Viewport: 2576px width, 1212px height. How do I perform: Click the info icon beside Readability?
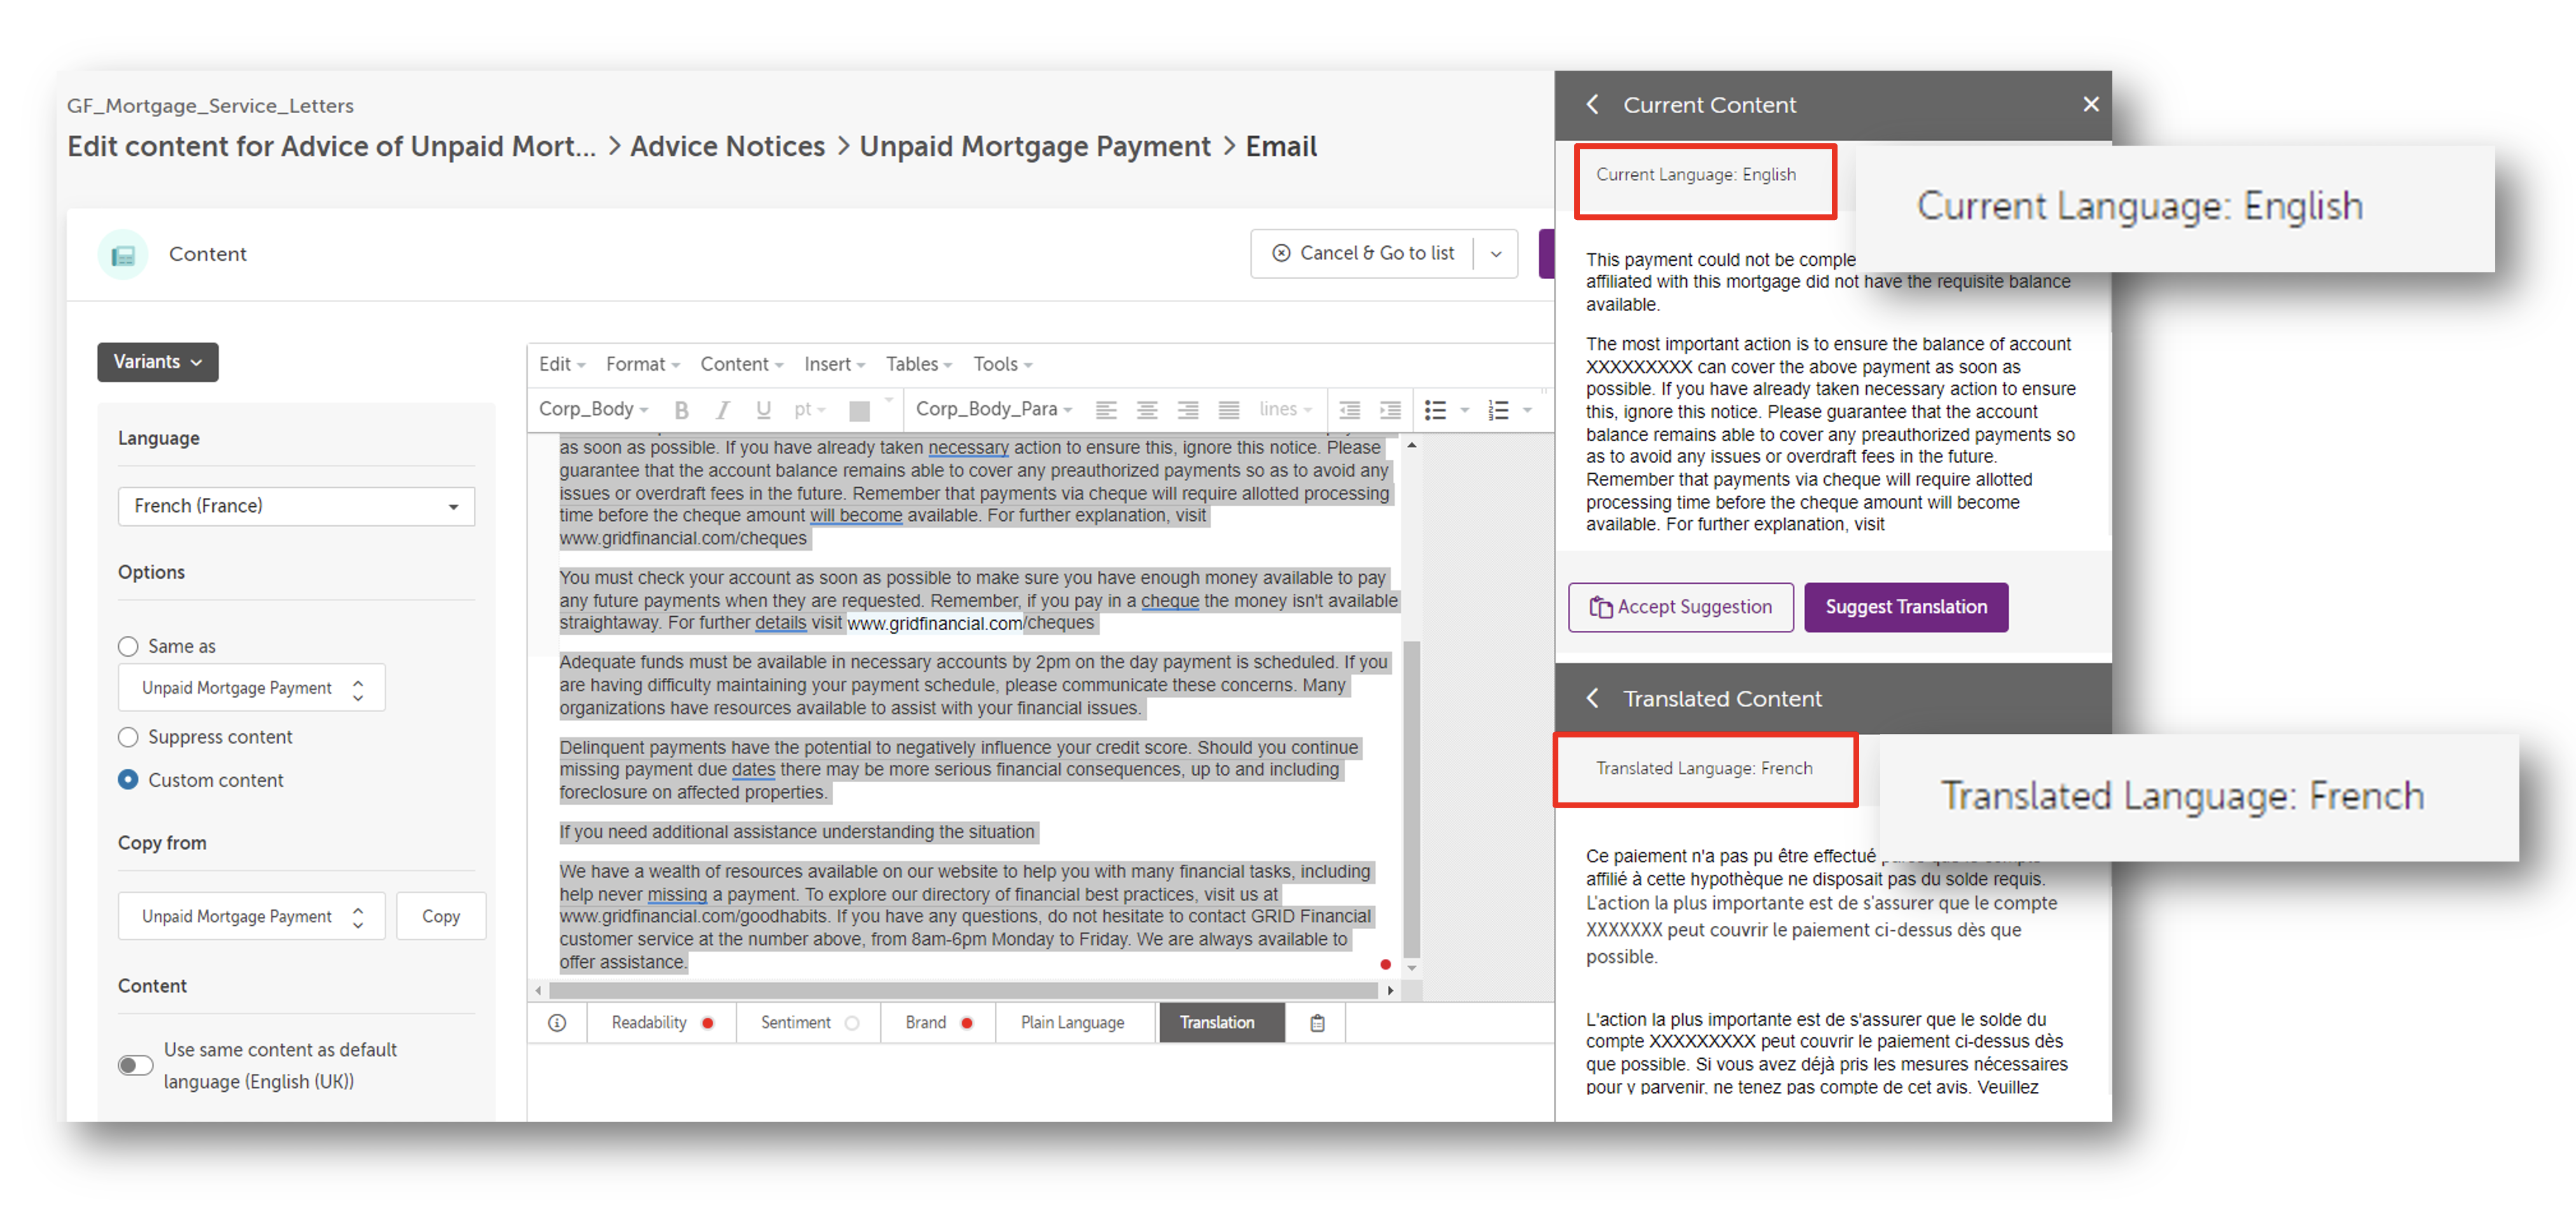(x=557, y=1022)
